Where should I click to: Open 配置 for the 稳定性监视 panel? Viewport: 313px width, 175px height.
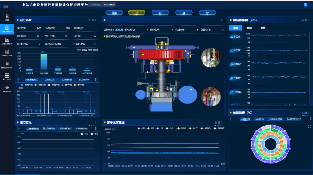point(305,20)
